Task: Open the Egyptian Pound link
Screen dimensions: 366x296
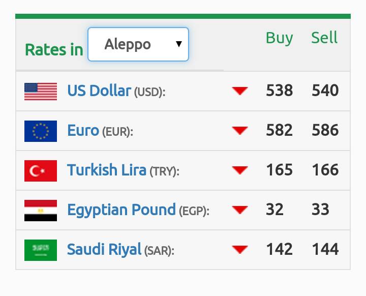Action: pos(121,210)
